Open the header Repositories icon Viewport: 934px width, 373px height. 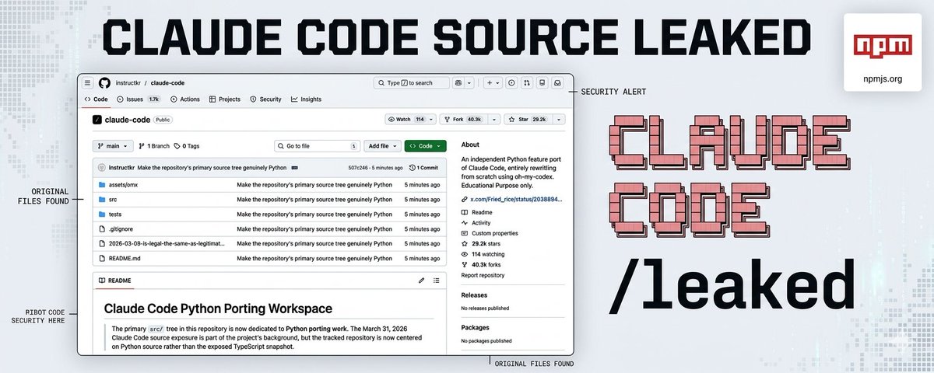(x=542, y=82)
